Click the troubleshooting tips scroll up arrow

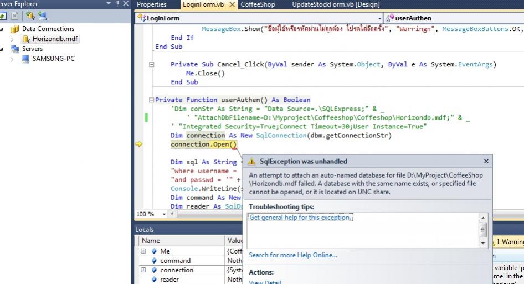click(x=483, y=218)
